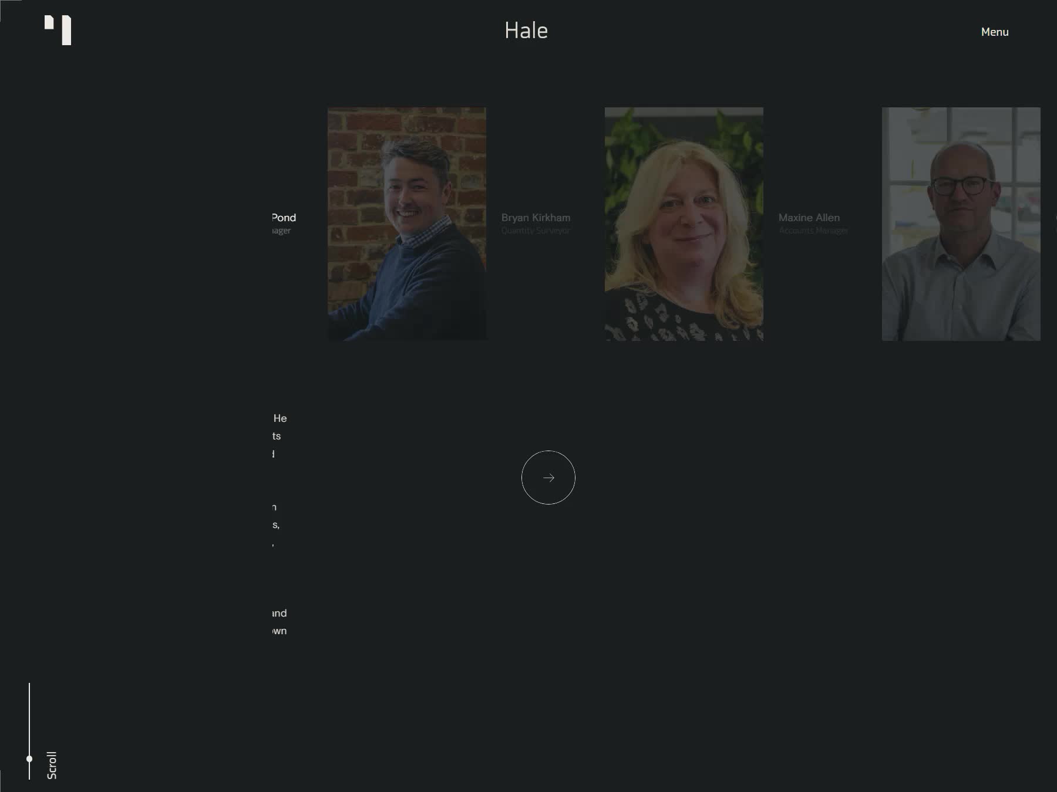Select Maxine Allen's portrait photo
The height and width of the screenshot is (792, 1057).
click(684, 223)
